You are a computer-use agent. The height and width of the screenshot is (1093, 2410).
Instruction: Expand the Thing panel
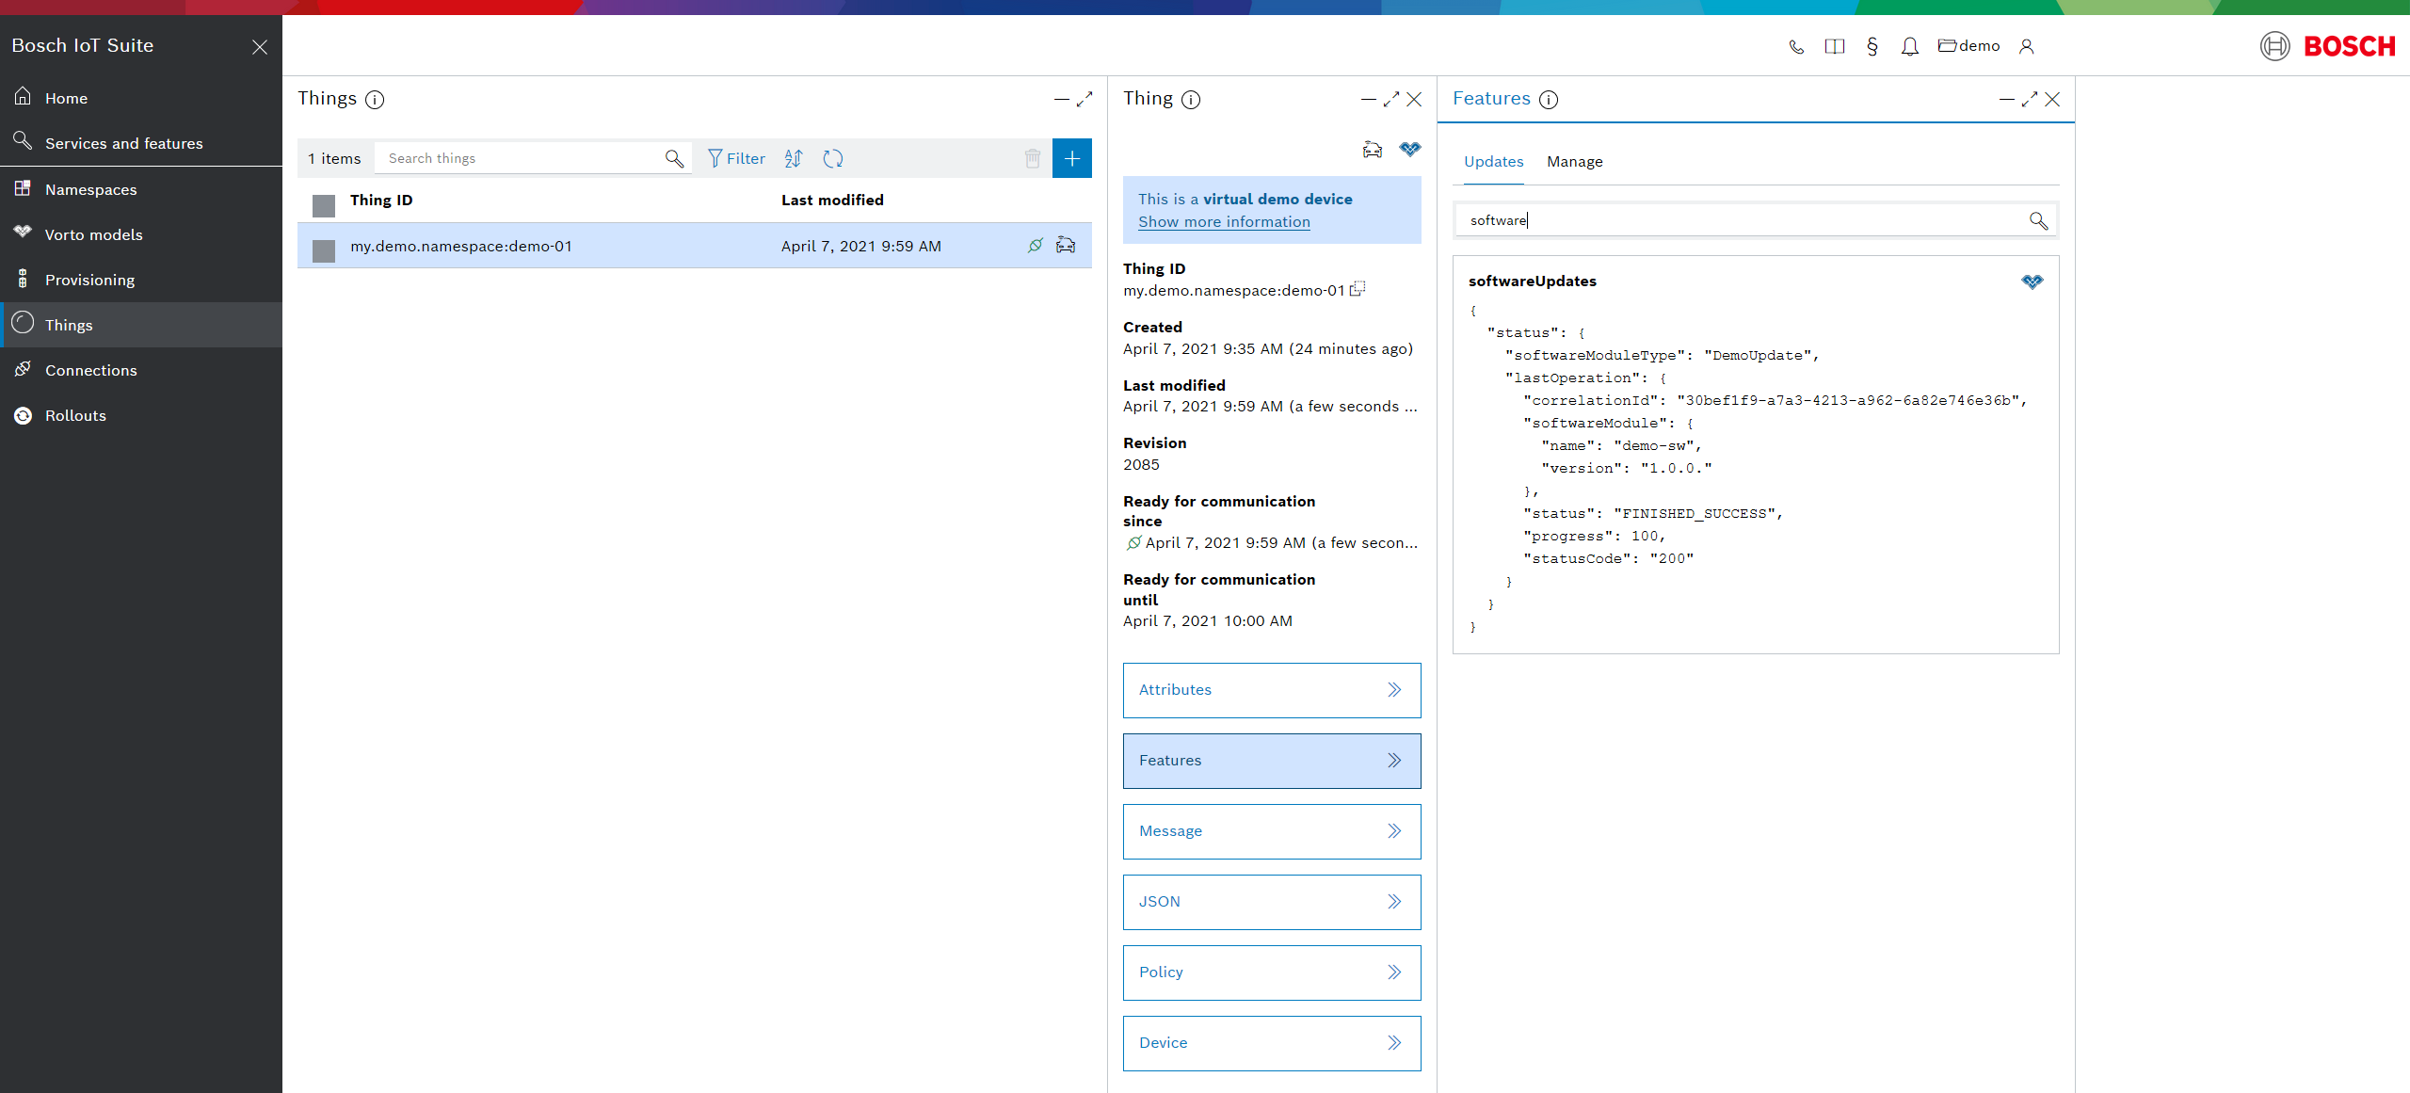click(x=1391, y=99)
